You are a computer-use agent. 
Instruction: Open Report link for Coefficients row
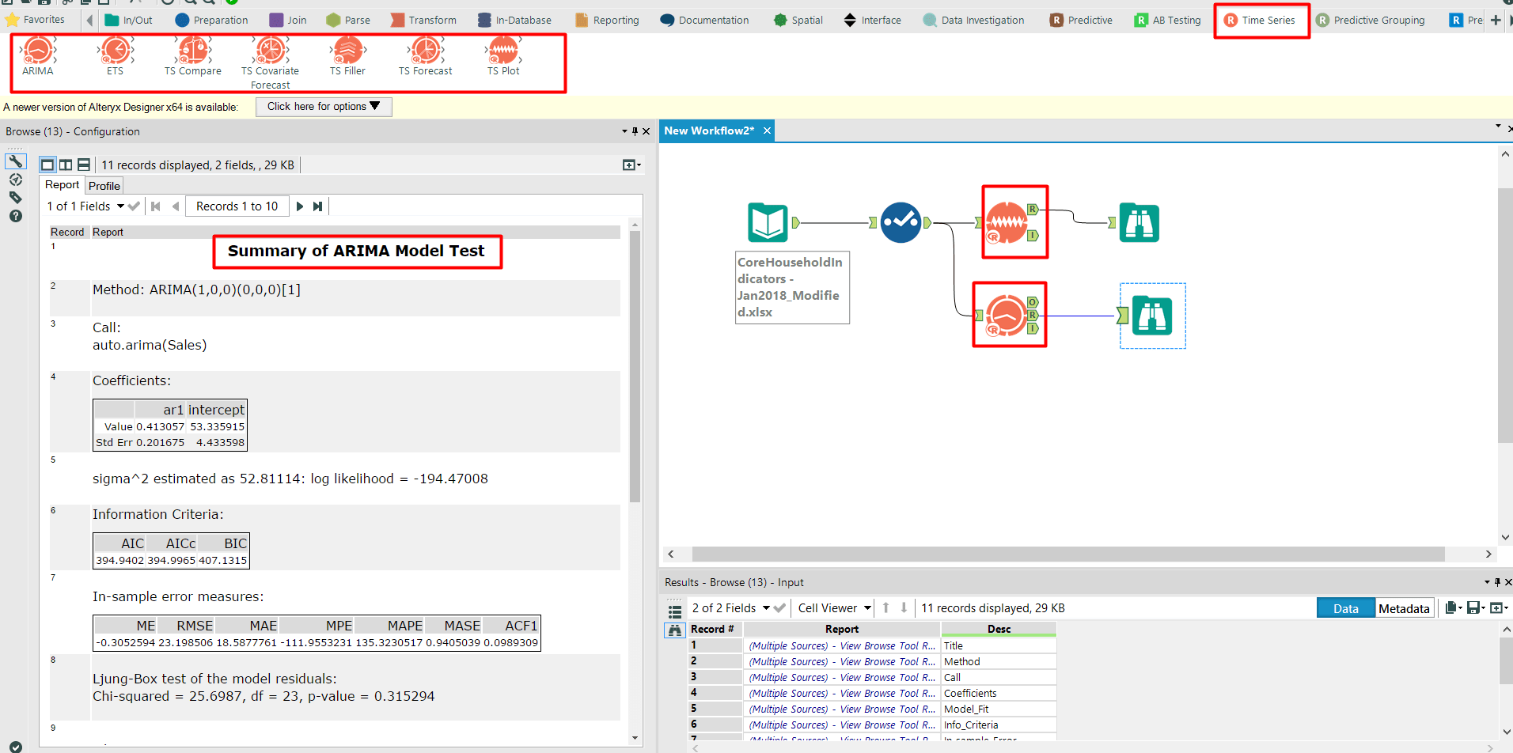[842, 694]
